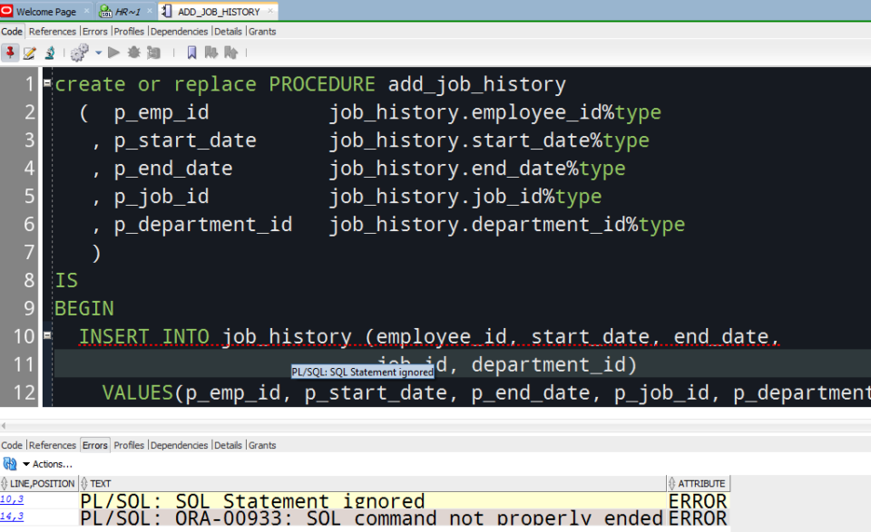Screen dimensions: 871x532
Task: Enable editing via the pencil icon
Action: click(x=28, y=53)
